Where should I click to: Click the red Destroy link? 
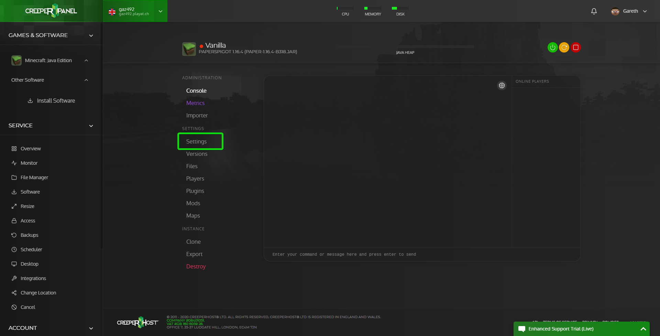pos(196,266)
